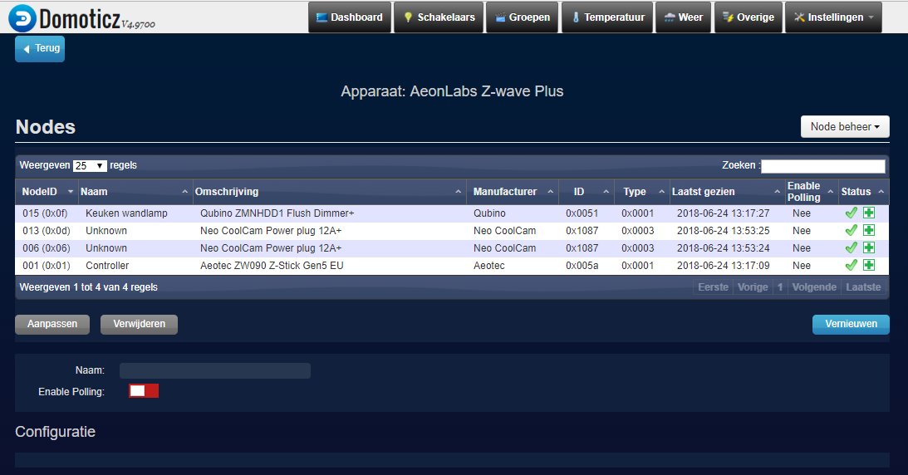Select the Controller node name

coord(107,266)
